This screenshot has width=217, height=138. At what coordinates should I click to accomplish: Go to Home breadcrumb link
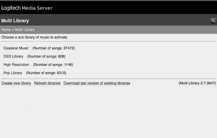click(x=6, y=30)
